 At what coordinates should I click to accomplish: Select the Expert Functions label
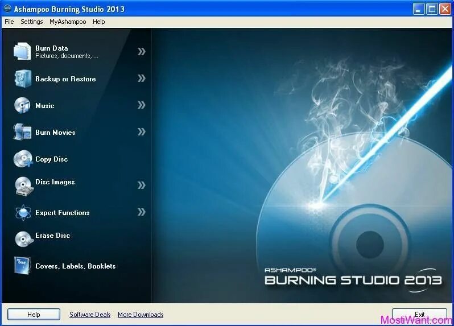point(62,213)
